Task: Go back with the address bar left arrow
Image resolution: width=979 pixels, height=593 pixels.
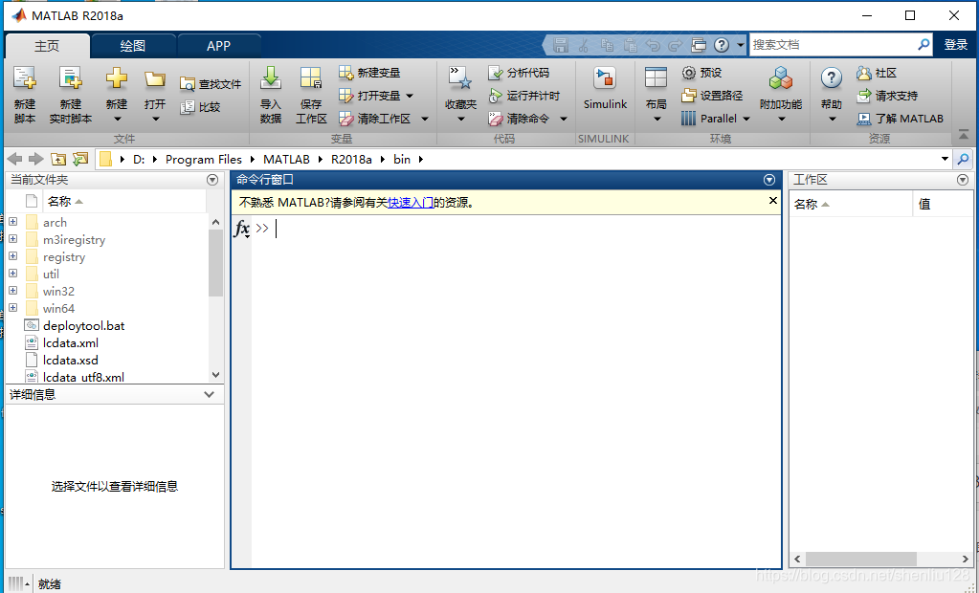Action: coord(14,159)
